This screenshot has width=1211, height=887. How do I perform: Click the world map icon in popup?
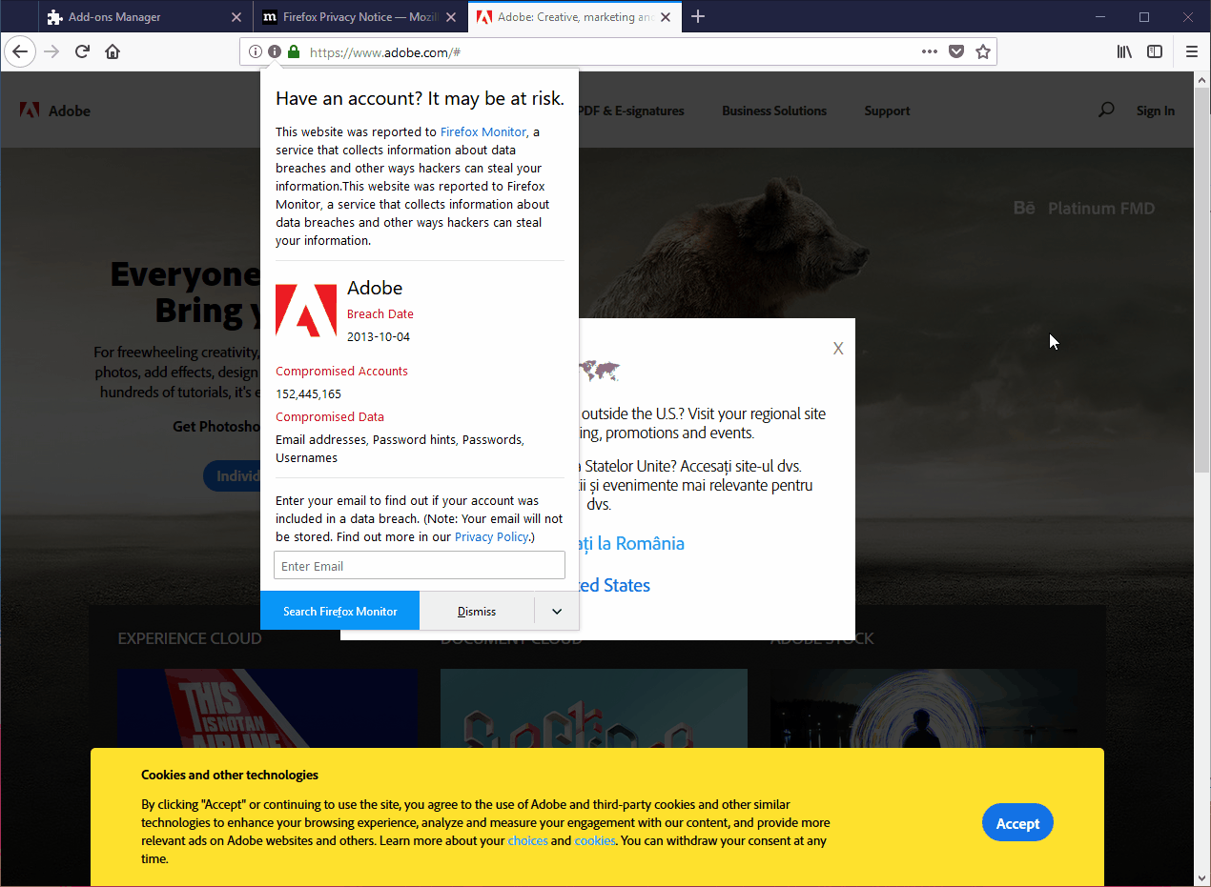(x=600, y=370)
